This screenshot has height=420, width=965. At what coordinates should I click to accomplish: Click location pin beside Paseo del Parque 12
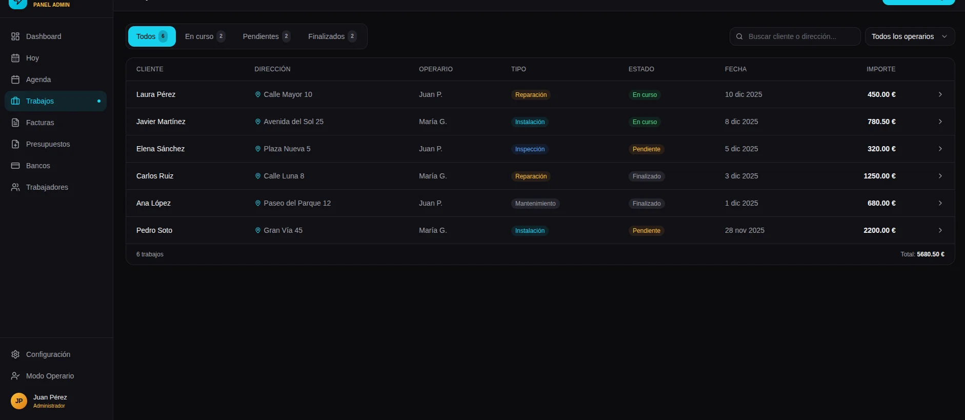258,203
